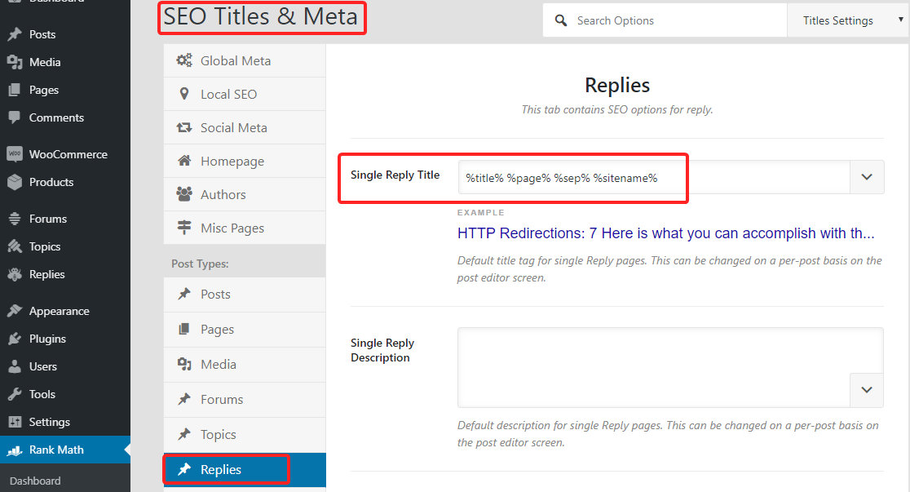The height and width of the screenshot is (492, 910).
Task: Open Plugins in the admin menu
Action: pos(47,339)
